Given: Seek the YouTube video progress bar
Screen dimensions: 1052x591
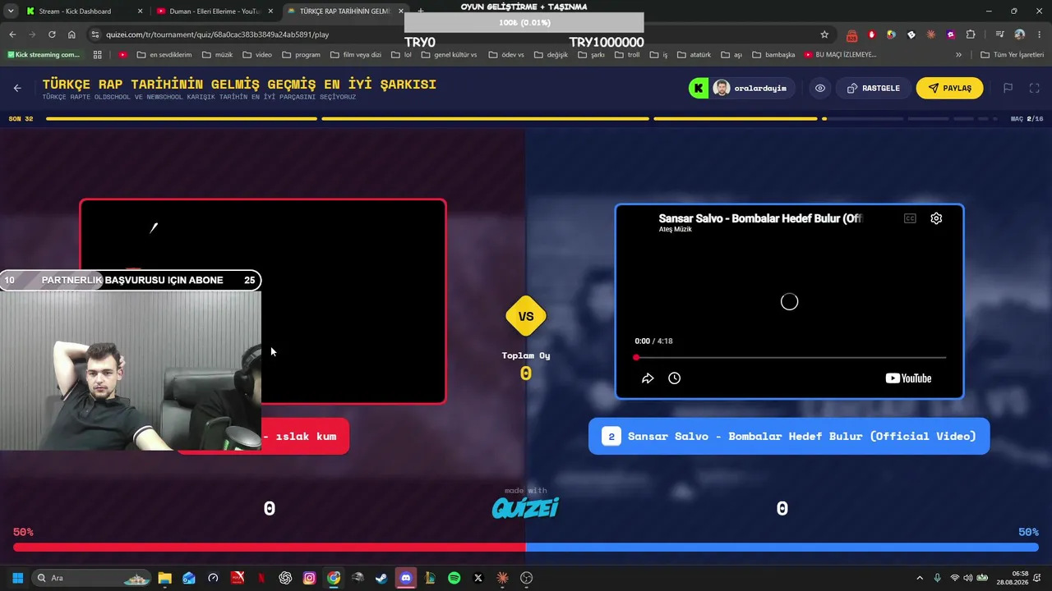Looking at the screenshot, I should point(791,357).
